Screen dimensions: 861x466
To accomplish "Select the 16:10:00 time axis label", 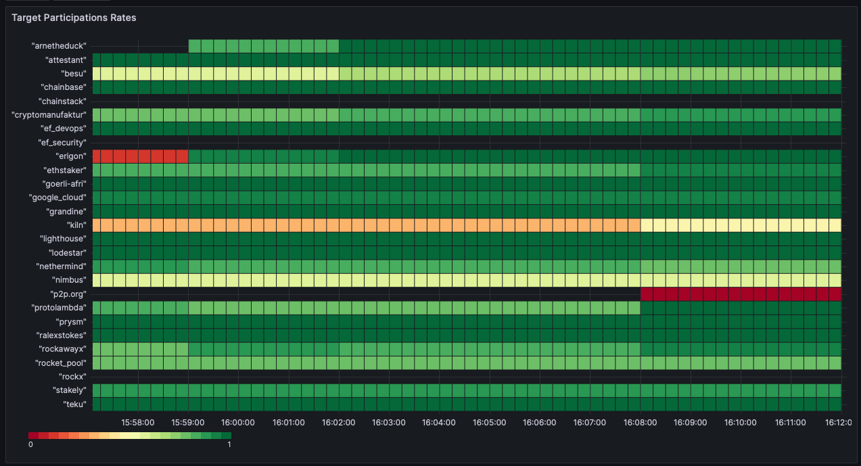I will (x=740, y=422).
